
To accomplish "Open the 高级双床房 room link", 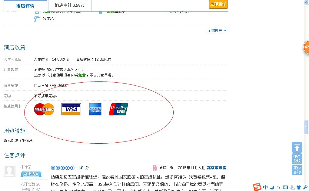I will [x=217, y=168].
